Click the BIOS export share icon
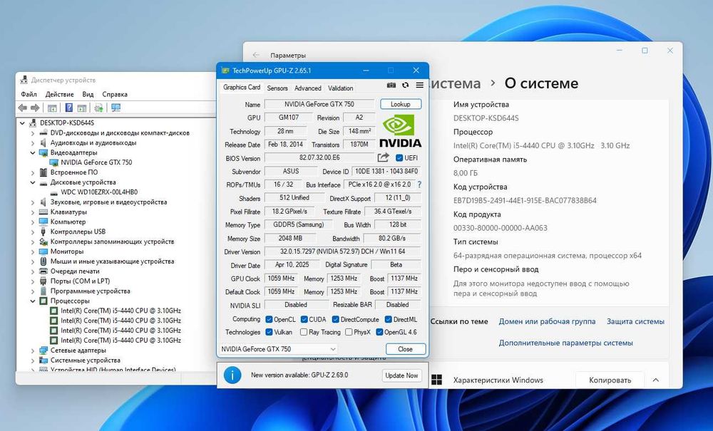 click(384, 157)
